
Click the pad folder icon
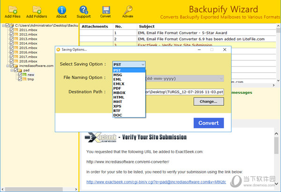coord(20,70)
